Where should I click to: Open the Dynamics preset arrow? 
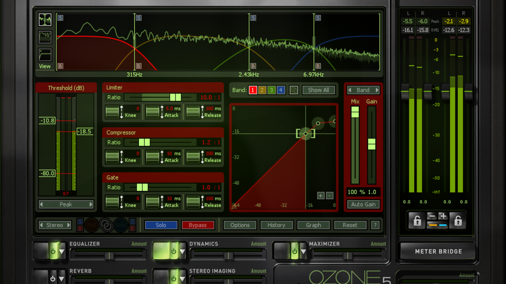(x=182, y=251)
